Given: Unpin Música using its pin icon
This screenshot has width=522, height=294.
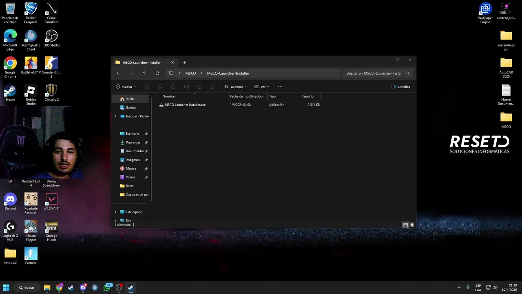Looking at the screenshot, I should [146, 169].
